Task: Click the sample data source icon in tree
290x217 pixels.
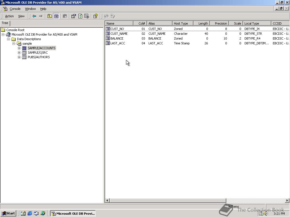Action: [x=19, y=44]
